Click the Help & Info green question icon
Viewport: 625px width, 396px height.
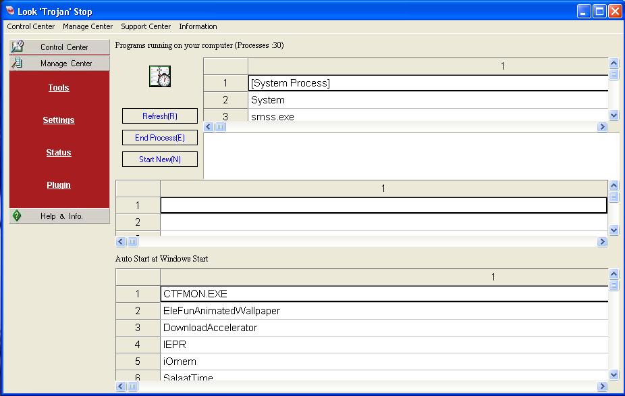17,216
